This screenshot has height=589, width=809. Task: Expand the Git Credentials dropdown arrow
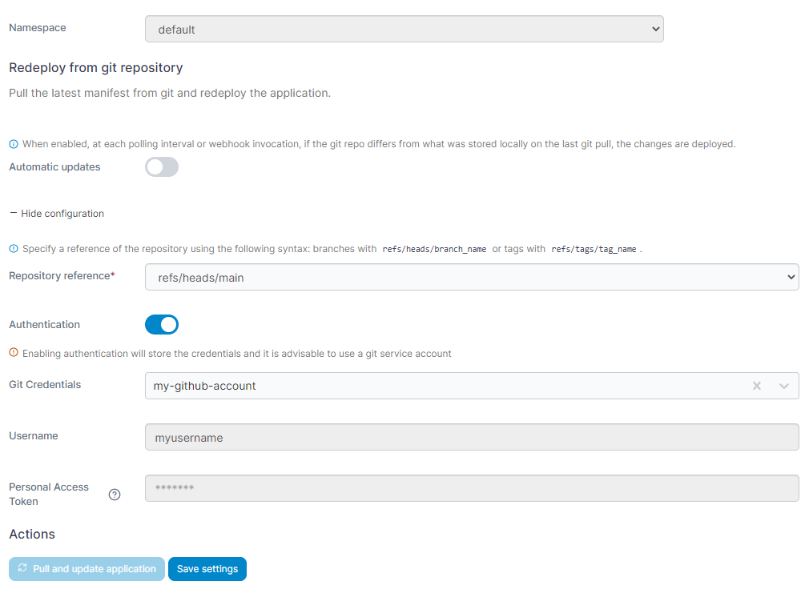[x=784, y=386]
